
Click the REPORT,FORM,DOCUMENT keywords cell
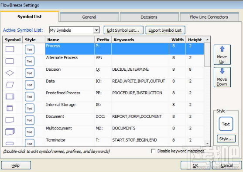[x=140, y=119]
